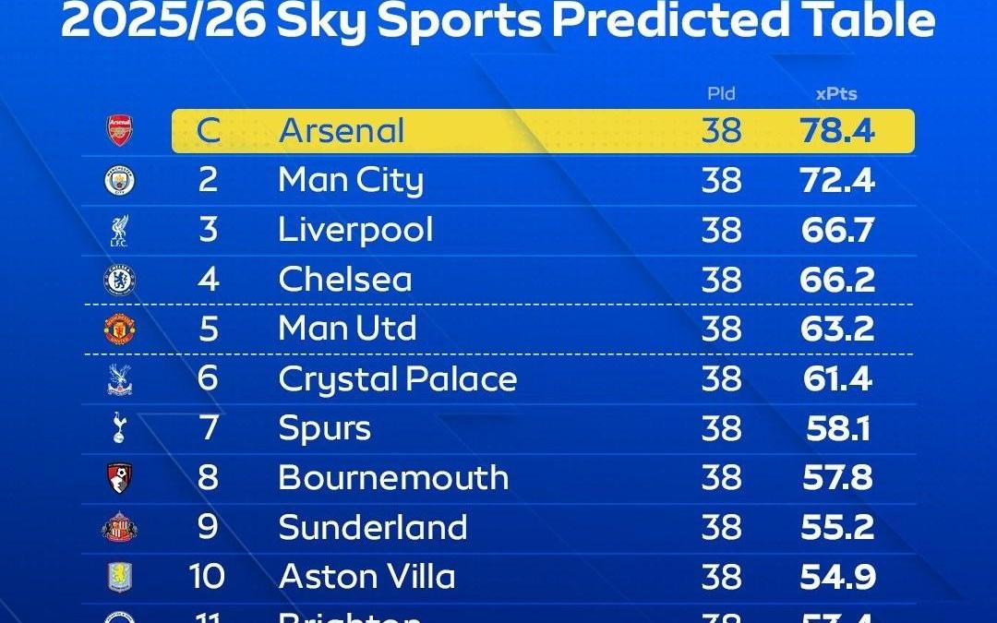Select the Man Utd club crest

(x=120, y=329)
